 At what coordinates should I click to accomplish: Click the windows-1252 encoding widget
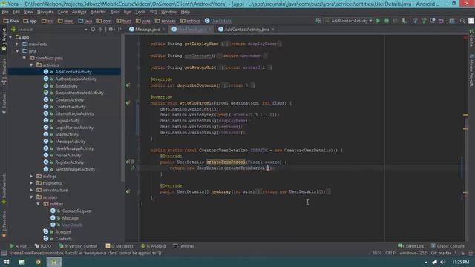tap(413, 253)
